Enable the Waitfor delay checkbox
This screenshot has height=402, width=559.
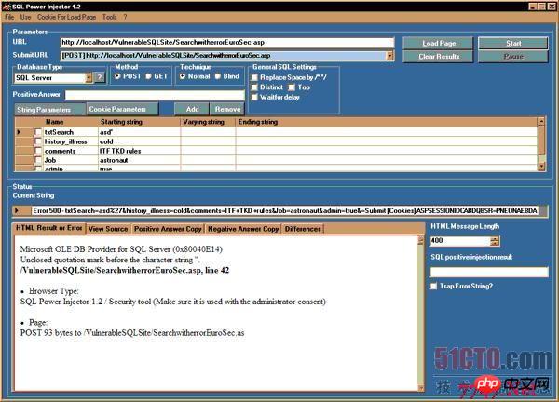click(254, 97)
